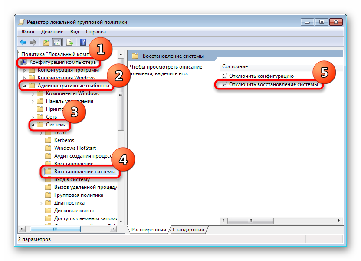This screenshot has height=261, width=361.
Task: Switch to the Расширенный tab
Action: pyautogui.click(x=149, y=230)
